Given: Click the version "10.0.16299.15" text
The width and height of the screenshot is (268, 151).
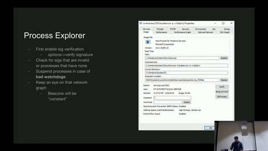Looking at the screenshot, I should pyautogui.click(x=162, y=48).
